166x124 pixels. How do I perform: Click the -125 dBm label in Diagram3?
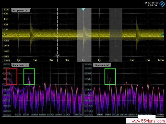coord(89,115)
